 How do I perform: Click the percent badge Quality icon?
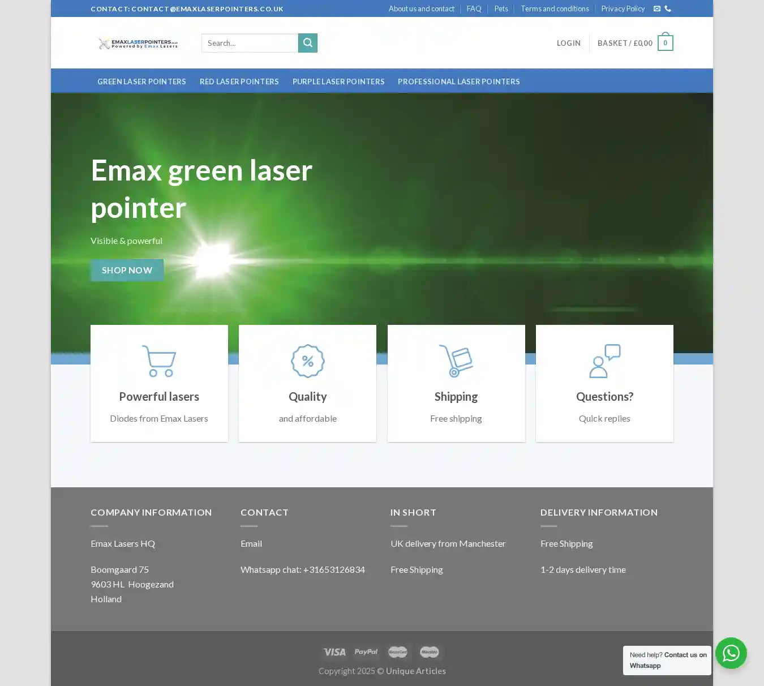tap(307, 361)
